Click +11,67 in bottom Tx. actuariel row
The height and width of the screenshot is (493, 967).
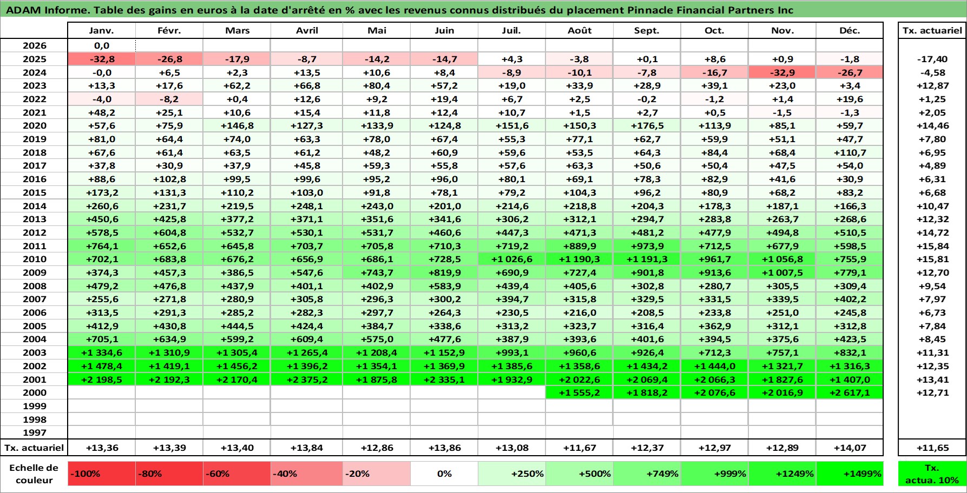[580, 448]
